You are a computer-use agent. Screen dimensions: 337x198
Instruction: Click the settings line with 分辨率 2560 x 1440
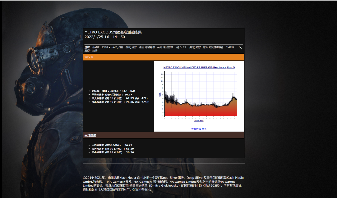coord(163,49)
